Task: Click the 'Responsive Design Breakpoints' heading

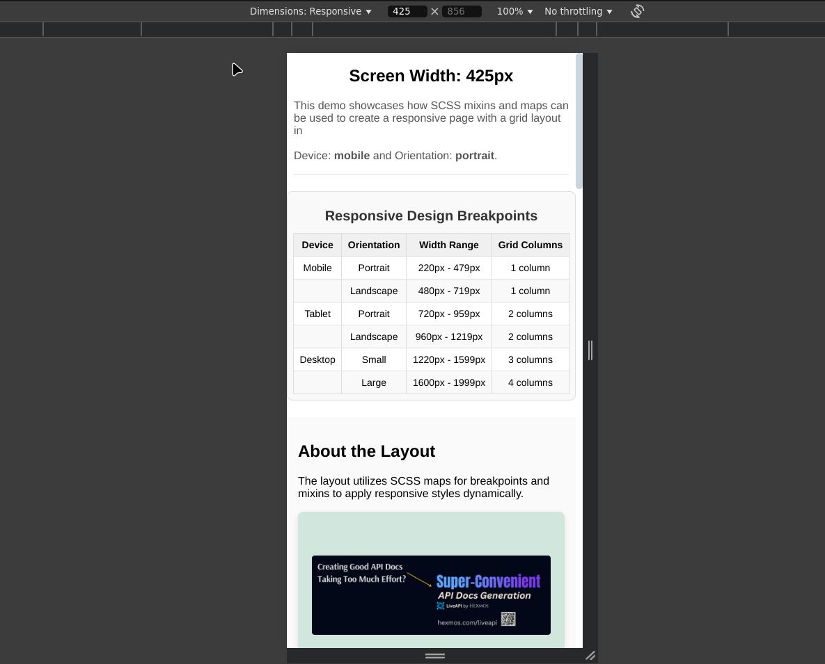Action: tap(432, 216)
